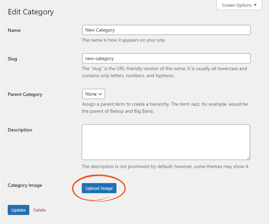This screenshot has height=224, width=269.
Task: Click the Description textarea resize handle
Action: click(248, 158)
